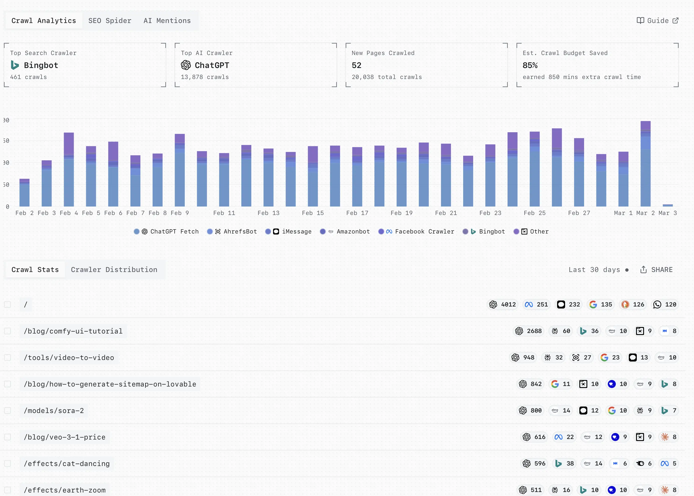694x496 pixels.
Task: Click ChatGPT icon with 4012 crawls
Action: 493,304
